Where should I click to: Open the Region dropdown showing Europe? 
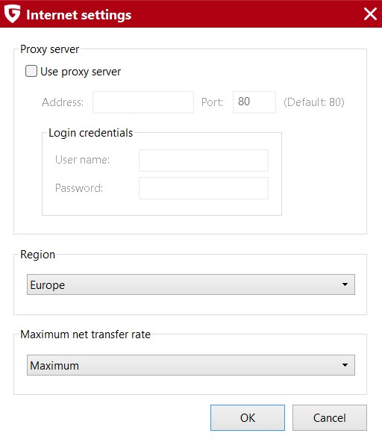pos(191,284)
